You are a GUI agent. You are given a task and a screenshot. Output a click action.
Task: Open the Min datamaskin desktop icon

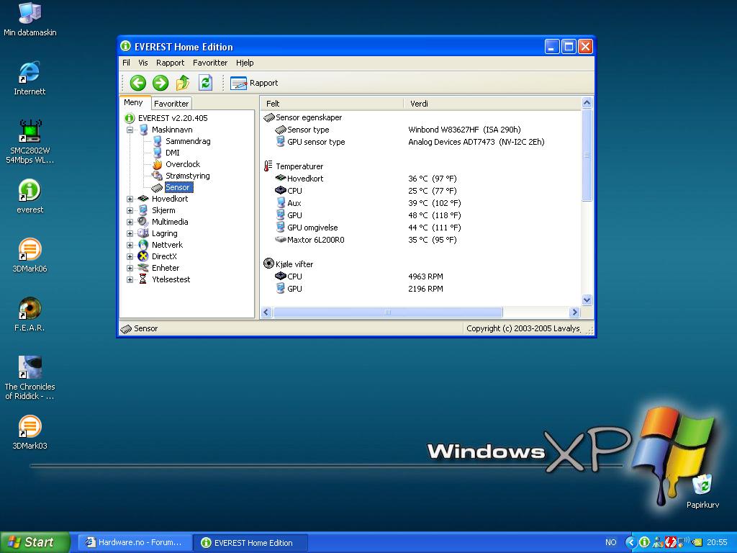(x=30, y=19)
